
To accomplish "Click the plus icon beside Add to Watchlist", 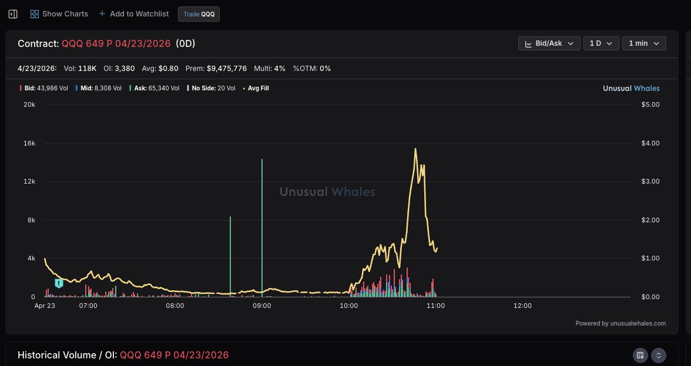I will point(102,13).
